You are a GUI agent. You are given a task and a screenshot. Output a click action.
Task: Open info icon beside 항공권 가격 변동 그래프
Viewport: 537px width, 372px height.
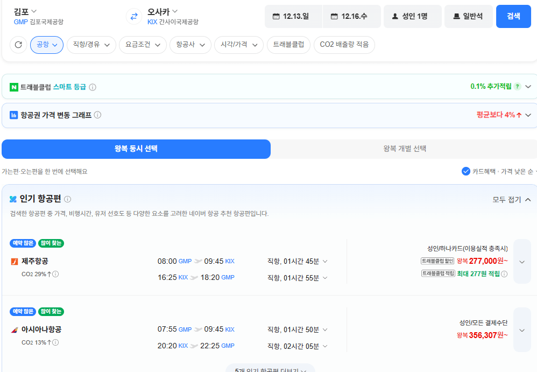[x=97, y=115]
